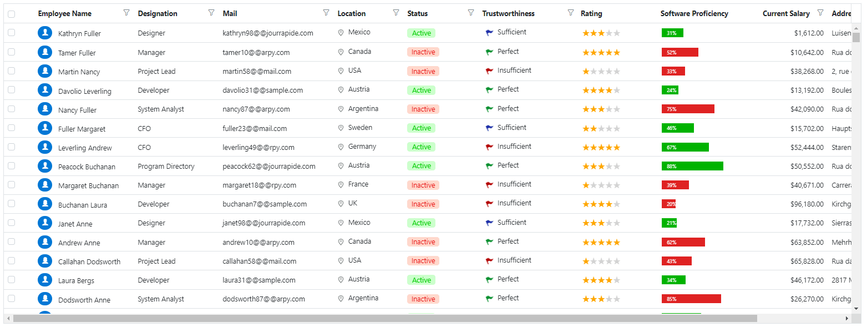Check the checkbox for Tamer Fuller's row
The width and height of the screenshot is (867, 327).
click(x=12, y=52)
